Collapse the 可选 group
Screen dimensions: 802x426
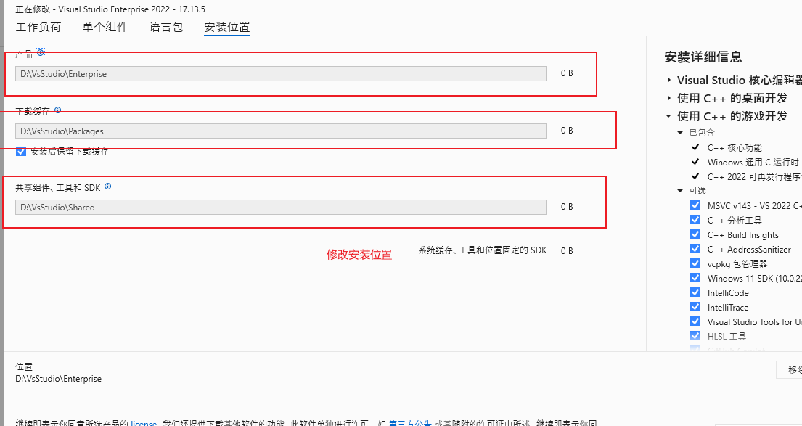(x=680, y=191)
